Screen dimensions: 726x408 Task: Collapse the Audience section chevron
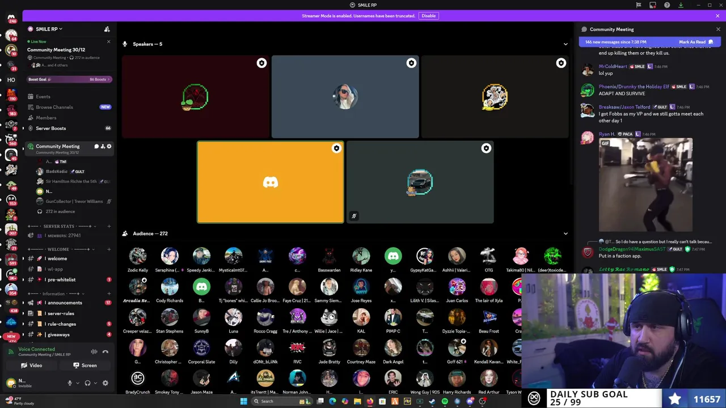point(565,233)
